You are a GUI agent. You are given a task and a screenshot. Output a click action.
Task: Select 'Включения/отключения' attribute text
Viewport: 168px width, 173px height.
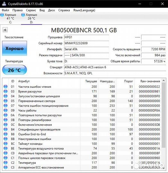35,125
